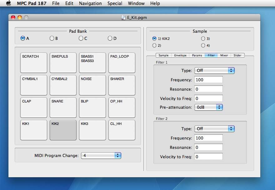Select sample slot 3 radio button

[x=203, y=39]
